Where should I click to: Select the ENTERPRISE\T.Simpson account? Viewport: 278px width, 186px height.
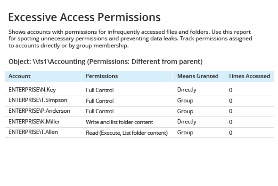click(x=38, y=100)
